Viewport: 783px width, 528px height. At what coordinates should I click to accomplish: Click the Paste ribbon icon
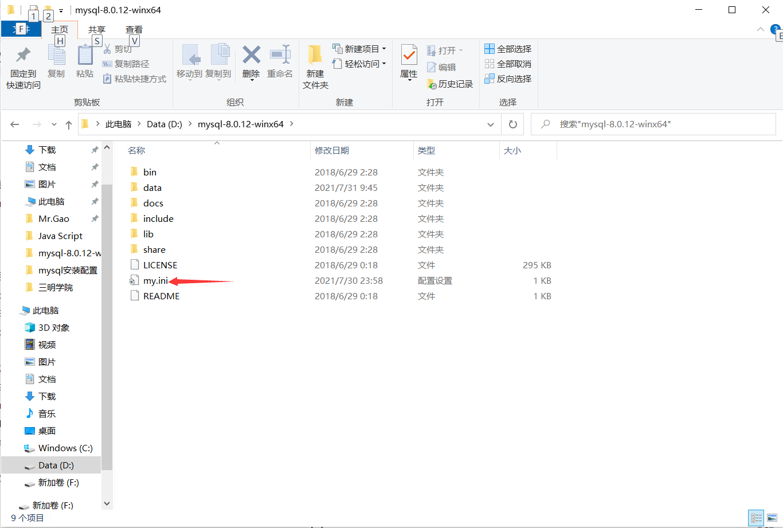(85, 56)
